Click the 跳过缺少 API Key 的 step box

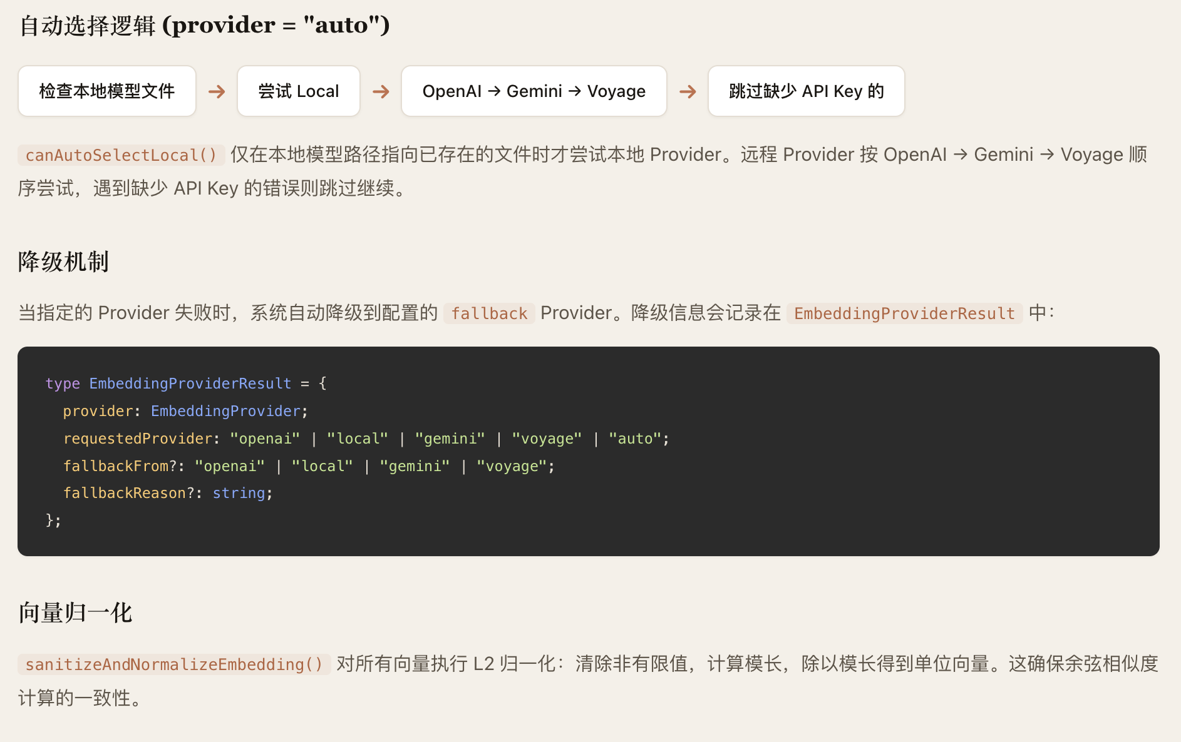(806, 91)
